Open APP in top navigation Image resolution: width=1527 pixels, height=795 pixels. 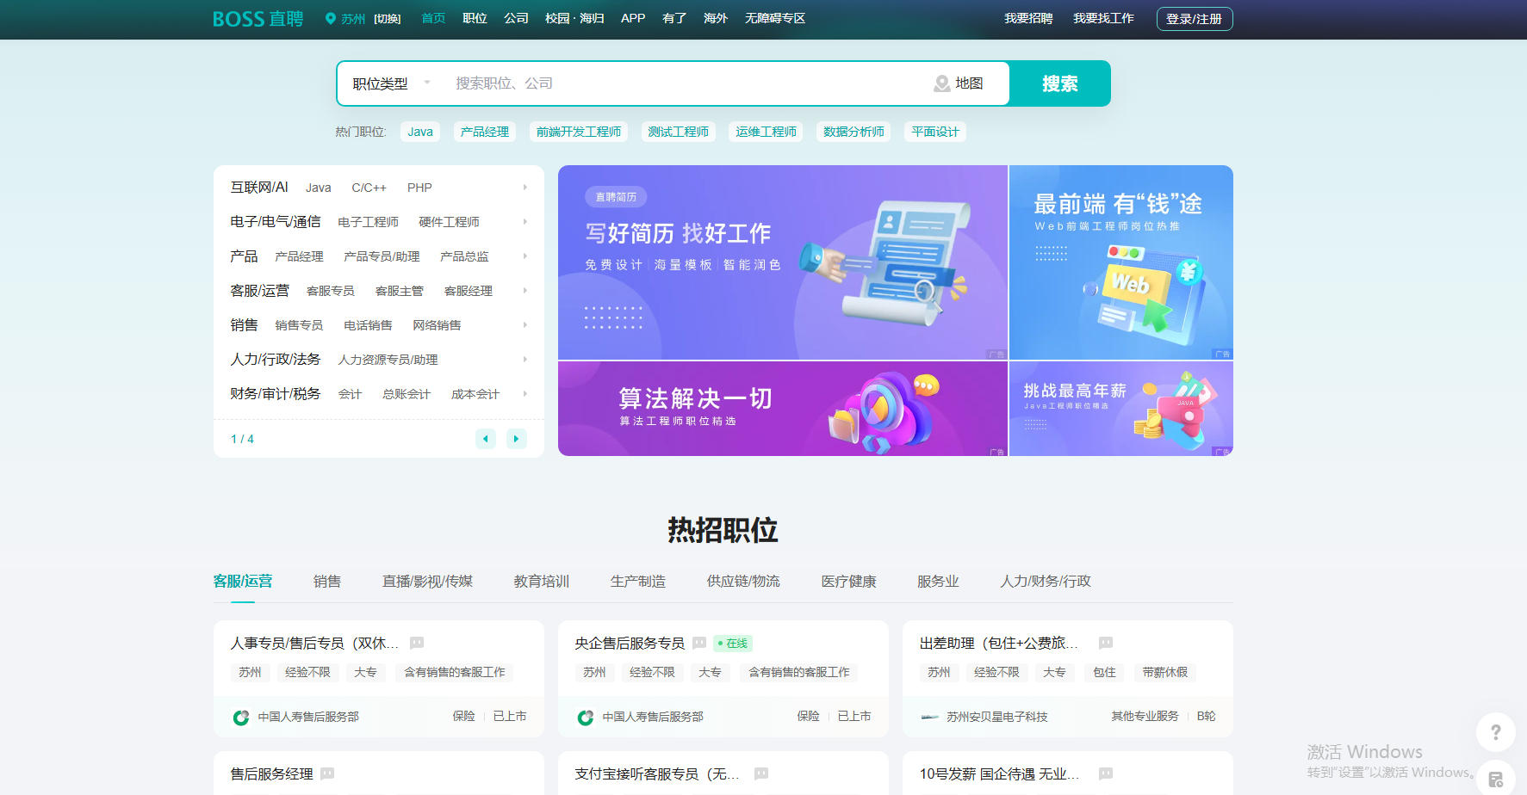coord(633,18)
